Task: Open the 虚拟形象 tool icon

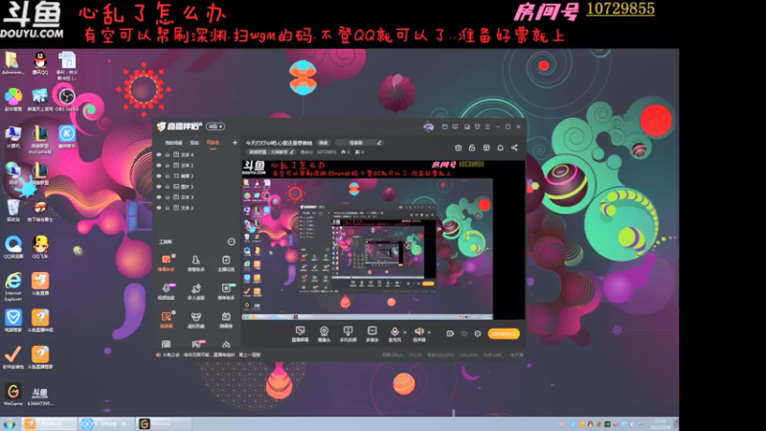Action: [196, 320]
